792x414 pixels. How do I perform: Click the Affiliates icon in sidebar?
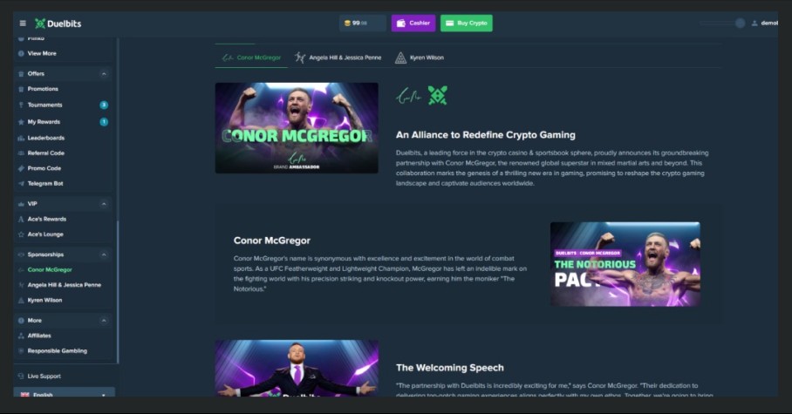pyautogui.click(x=21, y=336)
